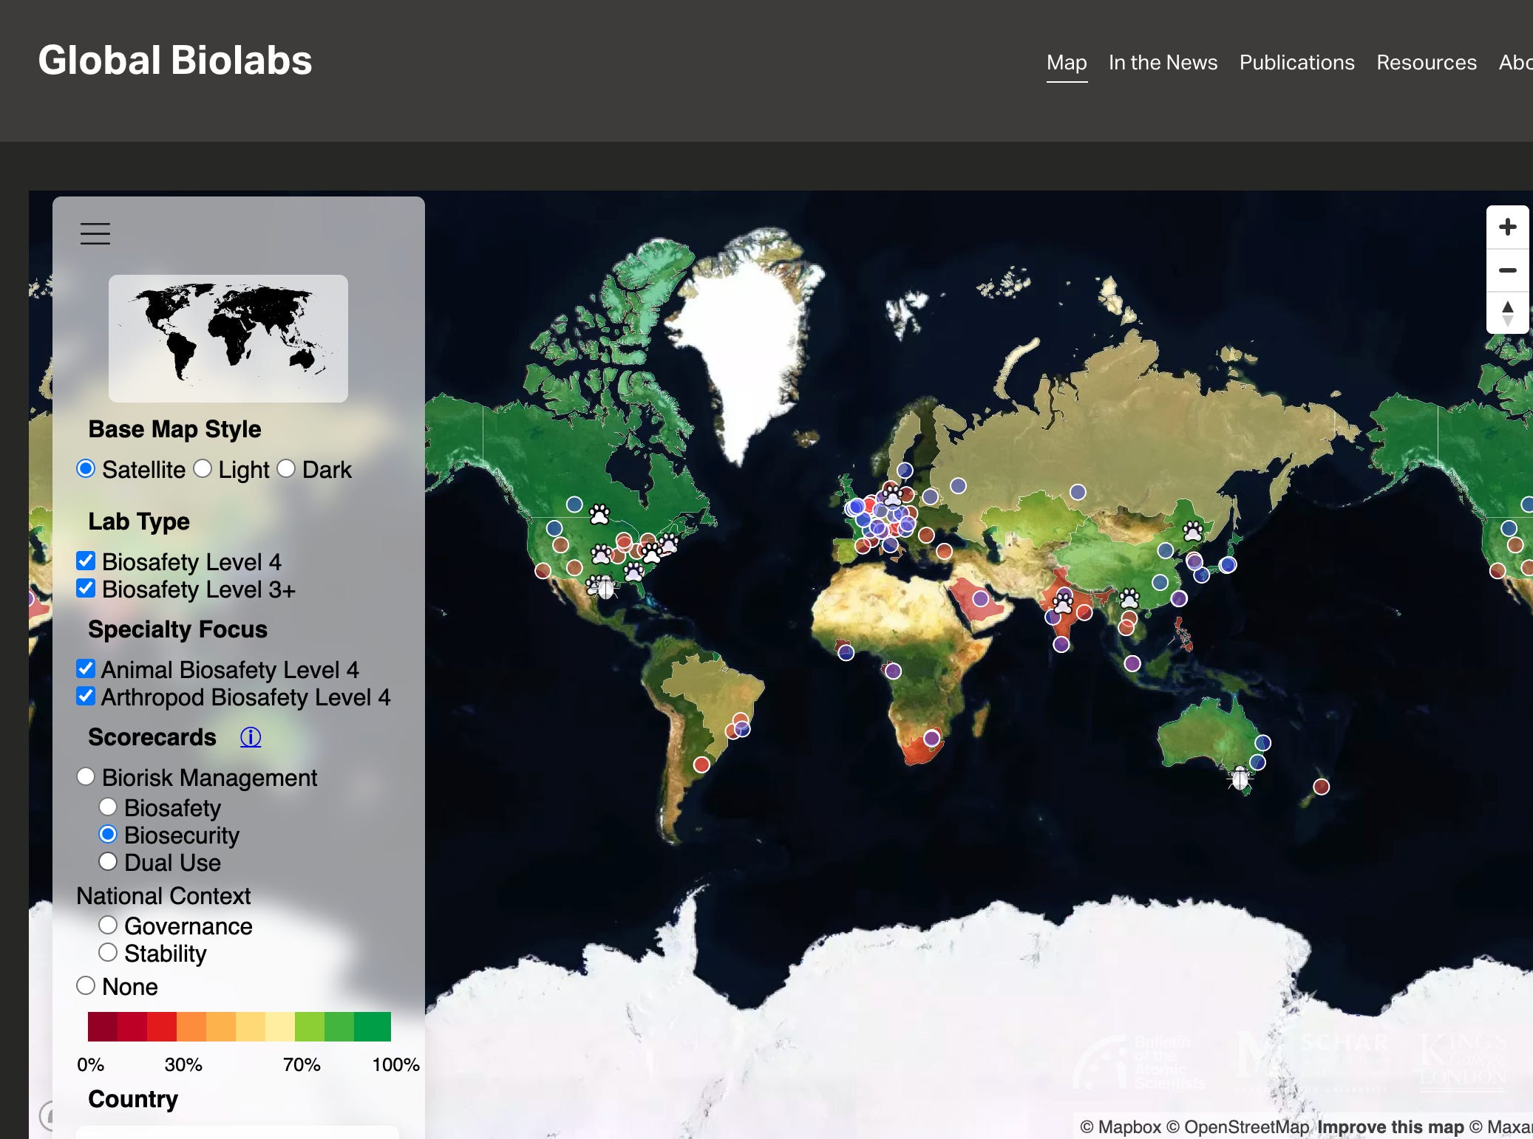Select the Dark base map style
The image size is (1533, 1139).
[x=286, y=468]
